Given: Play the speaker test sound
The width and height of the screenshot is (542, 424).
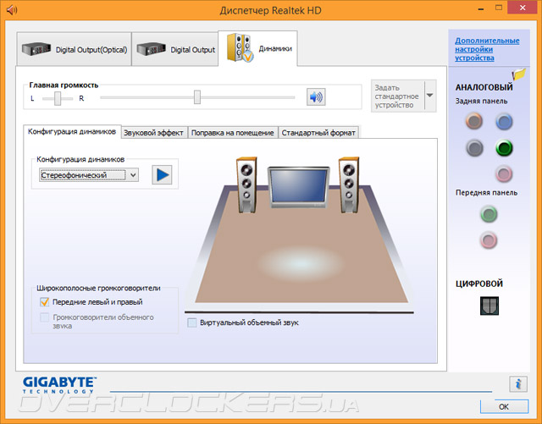Looking at the screenshot, I should 162,175.
